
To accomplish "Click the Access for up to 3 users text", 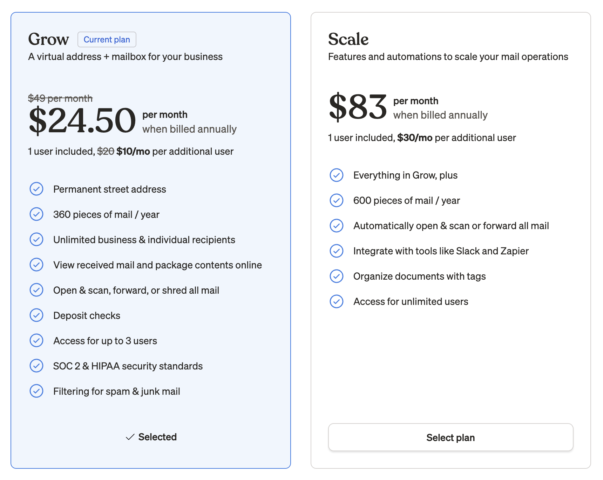I will click(105, 341).
